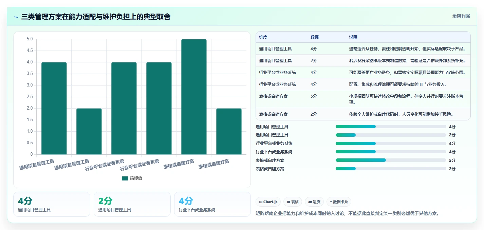Screen dimensions: 484x230
Task: Open the 4分 通用项目管理工具 data card
Action: click(52, 204)
